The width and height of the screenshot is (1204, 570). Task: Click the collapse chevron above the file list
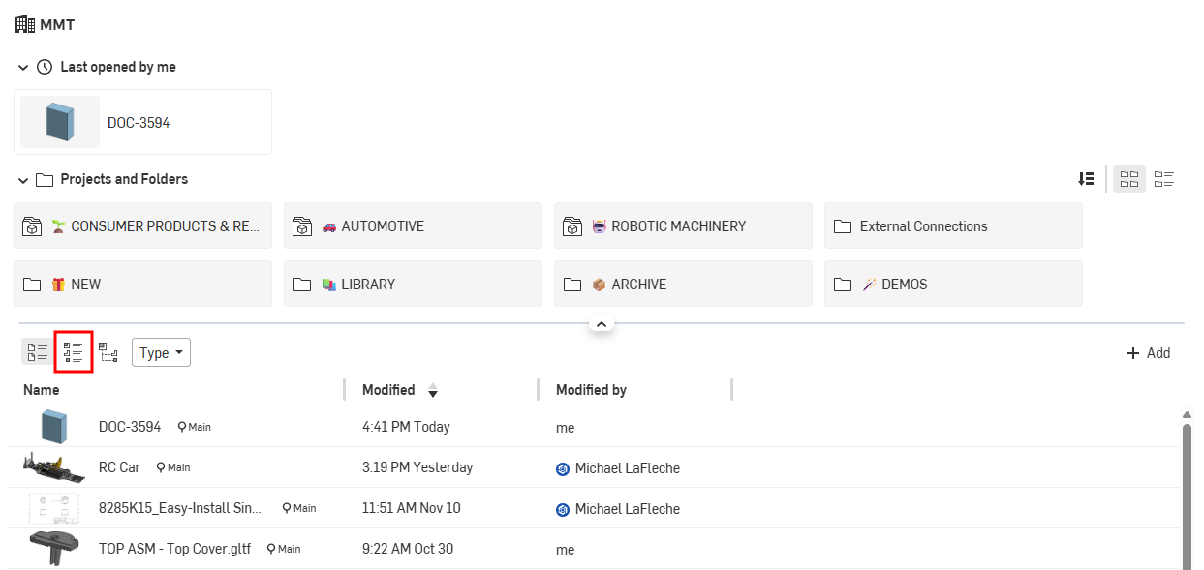pyautogui.click(x=602, y=323)
